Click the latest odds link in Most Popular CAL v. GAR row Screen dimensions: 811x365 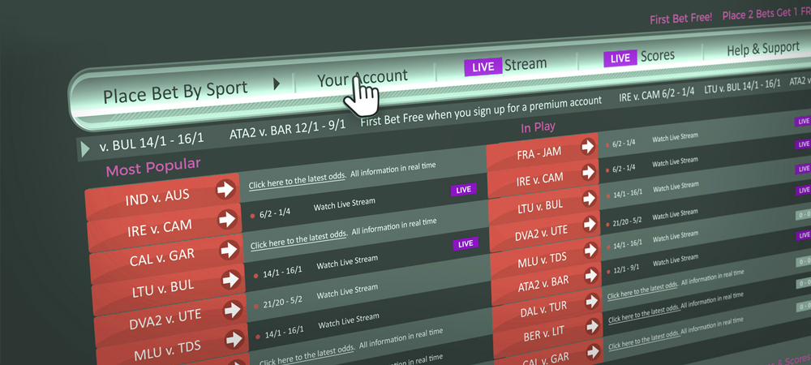(x=299, y=240)
